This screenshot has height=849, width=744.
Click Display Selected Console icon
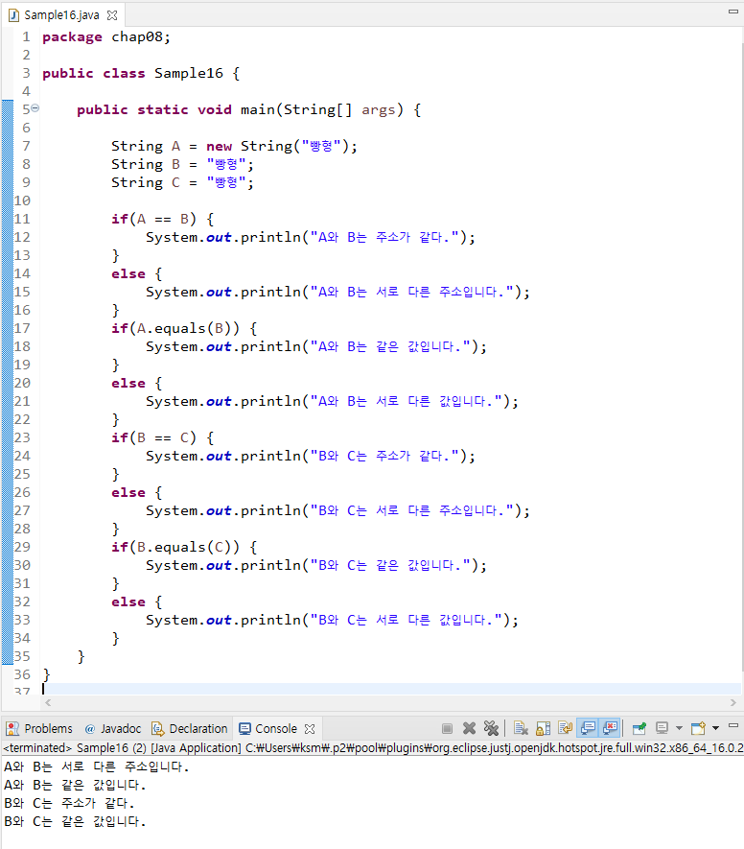tap(662, 728)
